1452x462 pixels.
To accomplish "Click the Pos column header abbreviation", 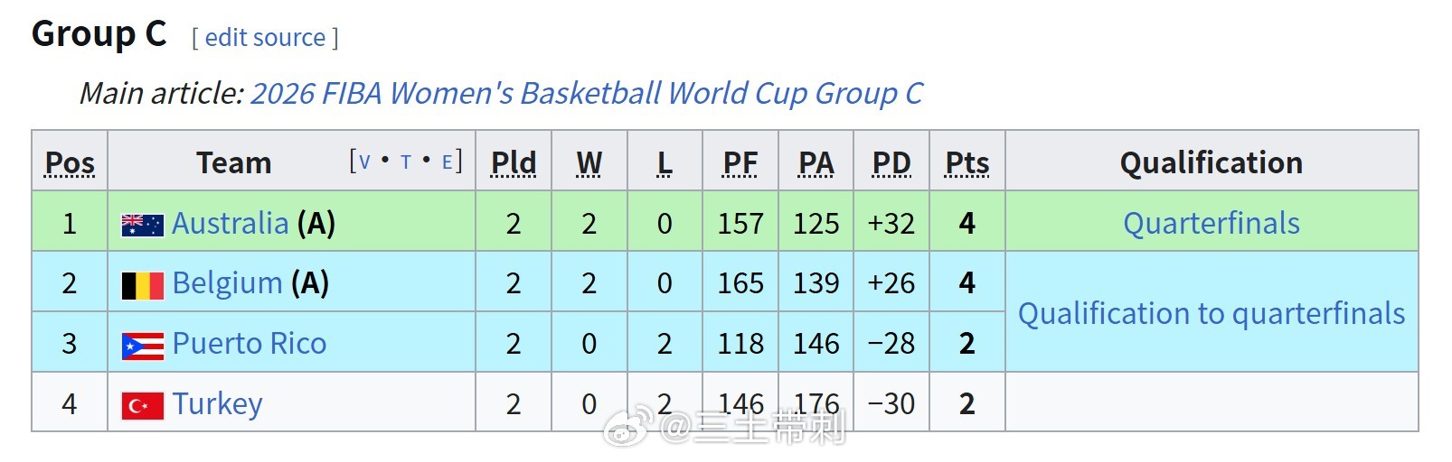I will point(70,163).
